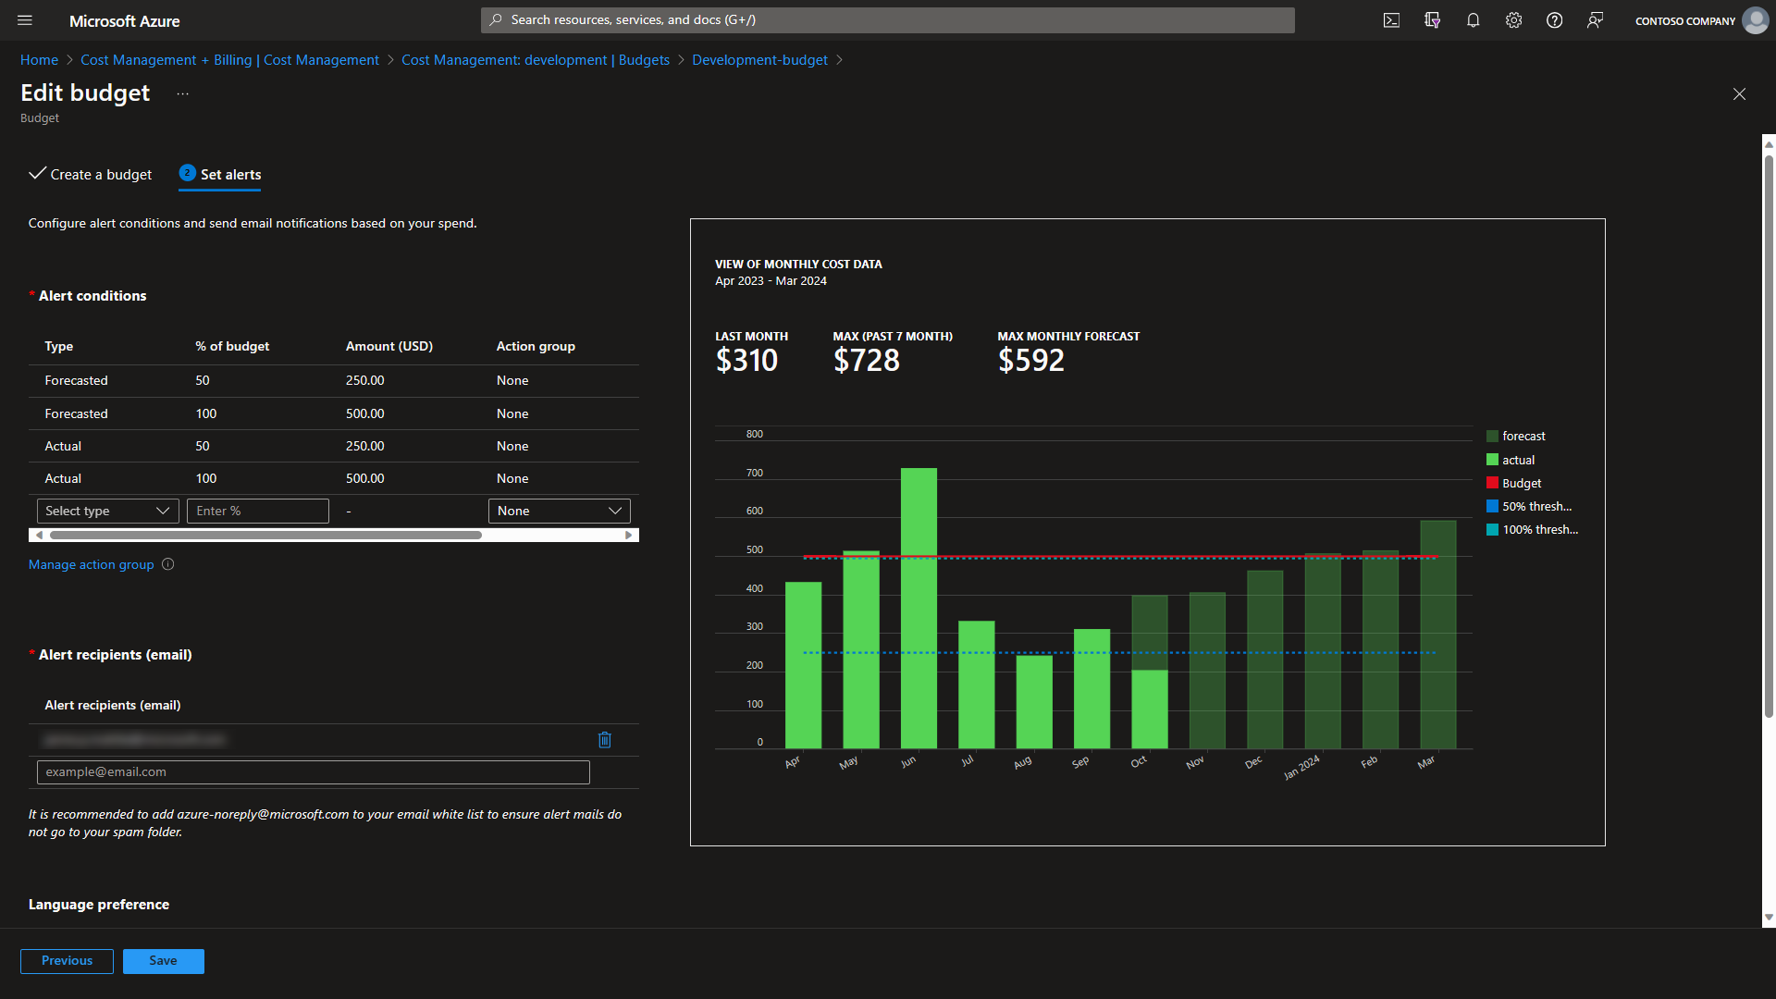Click the Type column header
Screen dimensions: 1776x999
tap(58, 346)
